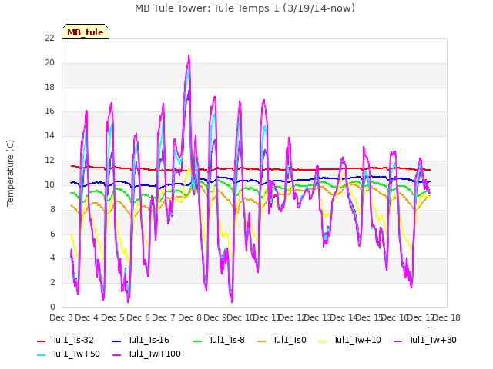Click the Dec 18 x-axis tick label
Viewport: 493px width, 369px height.
click(x=447, y=317)
